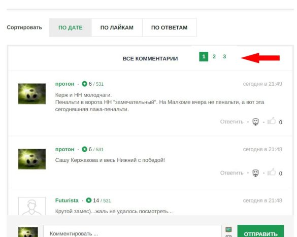Viewport: 297px width, 237px height.
Task: Open Futurista user profile name
Action: pyautogui.click(x=67, y=200)
